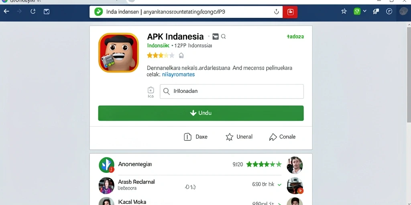Open the blue niiayromartes link
Screen dimensions: 411x205
pos(178,74)
